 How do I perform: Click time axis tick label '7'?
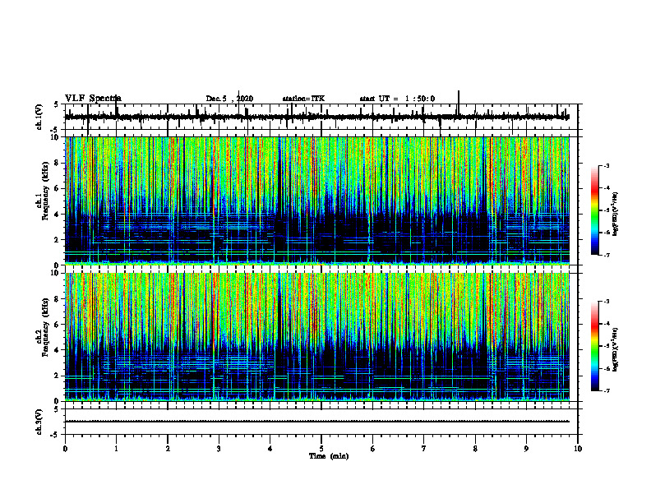click(x=424, y=449)
